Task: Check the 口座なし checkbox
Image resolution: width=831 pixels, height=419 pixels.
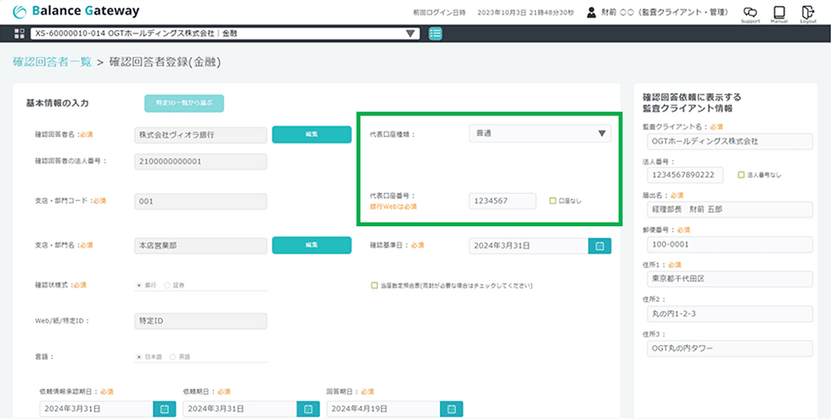Action: (553, 200)
